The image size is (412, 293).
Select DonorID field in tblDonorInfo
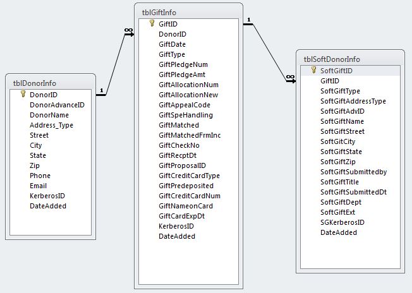51,95
